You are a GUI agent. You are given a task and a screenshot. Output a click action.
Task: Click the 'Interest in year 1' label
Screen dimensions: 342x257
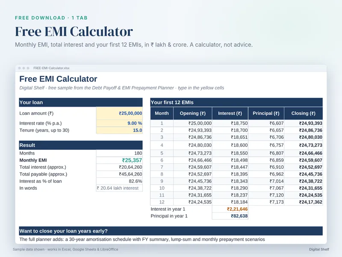coord(168,209)
